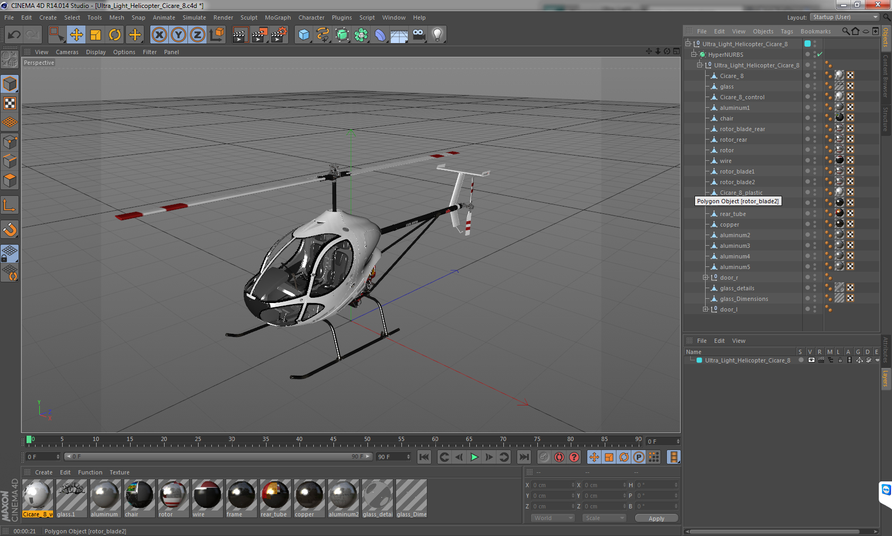Open the deformer objects icon

point(380,35)
